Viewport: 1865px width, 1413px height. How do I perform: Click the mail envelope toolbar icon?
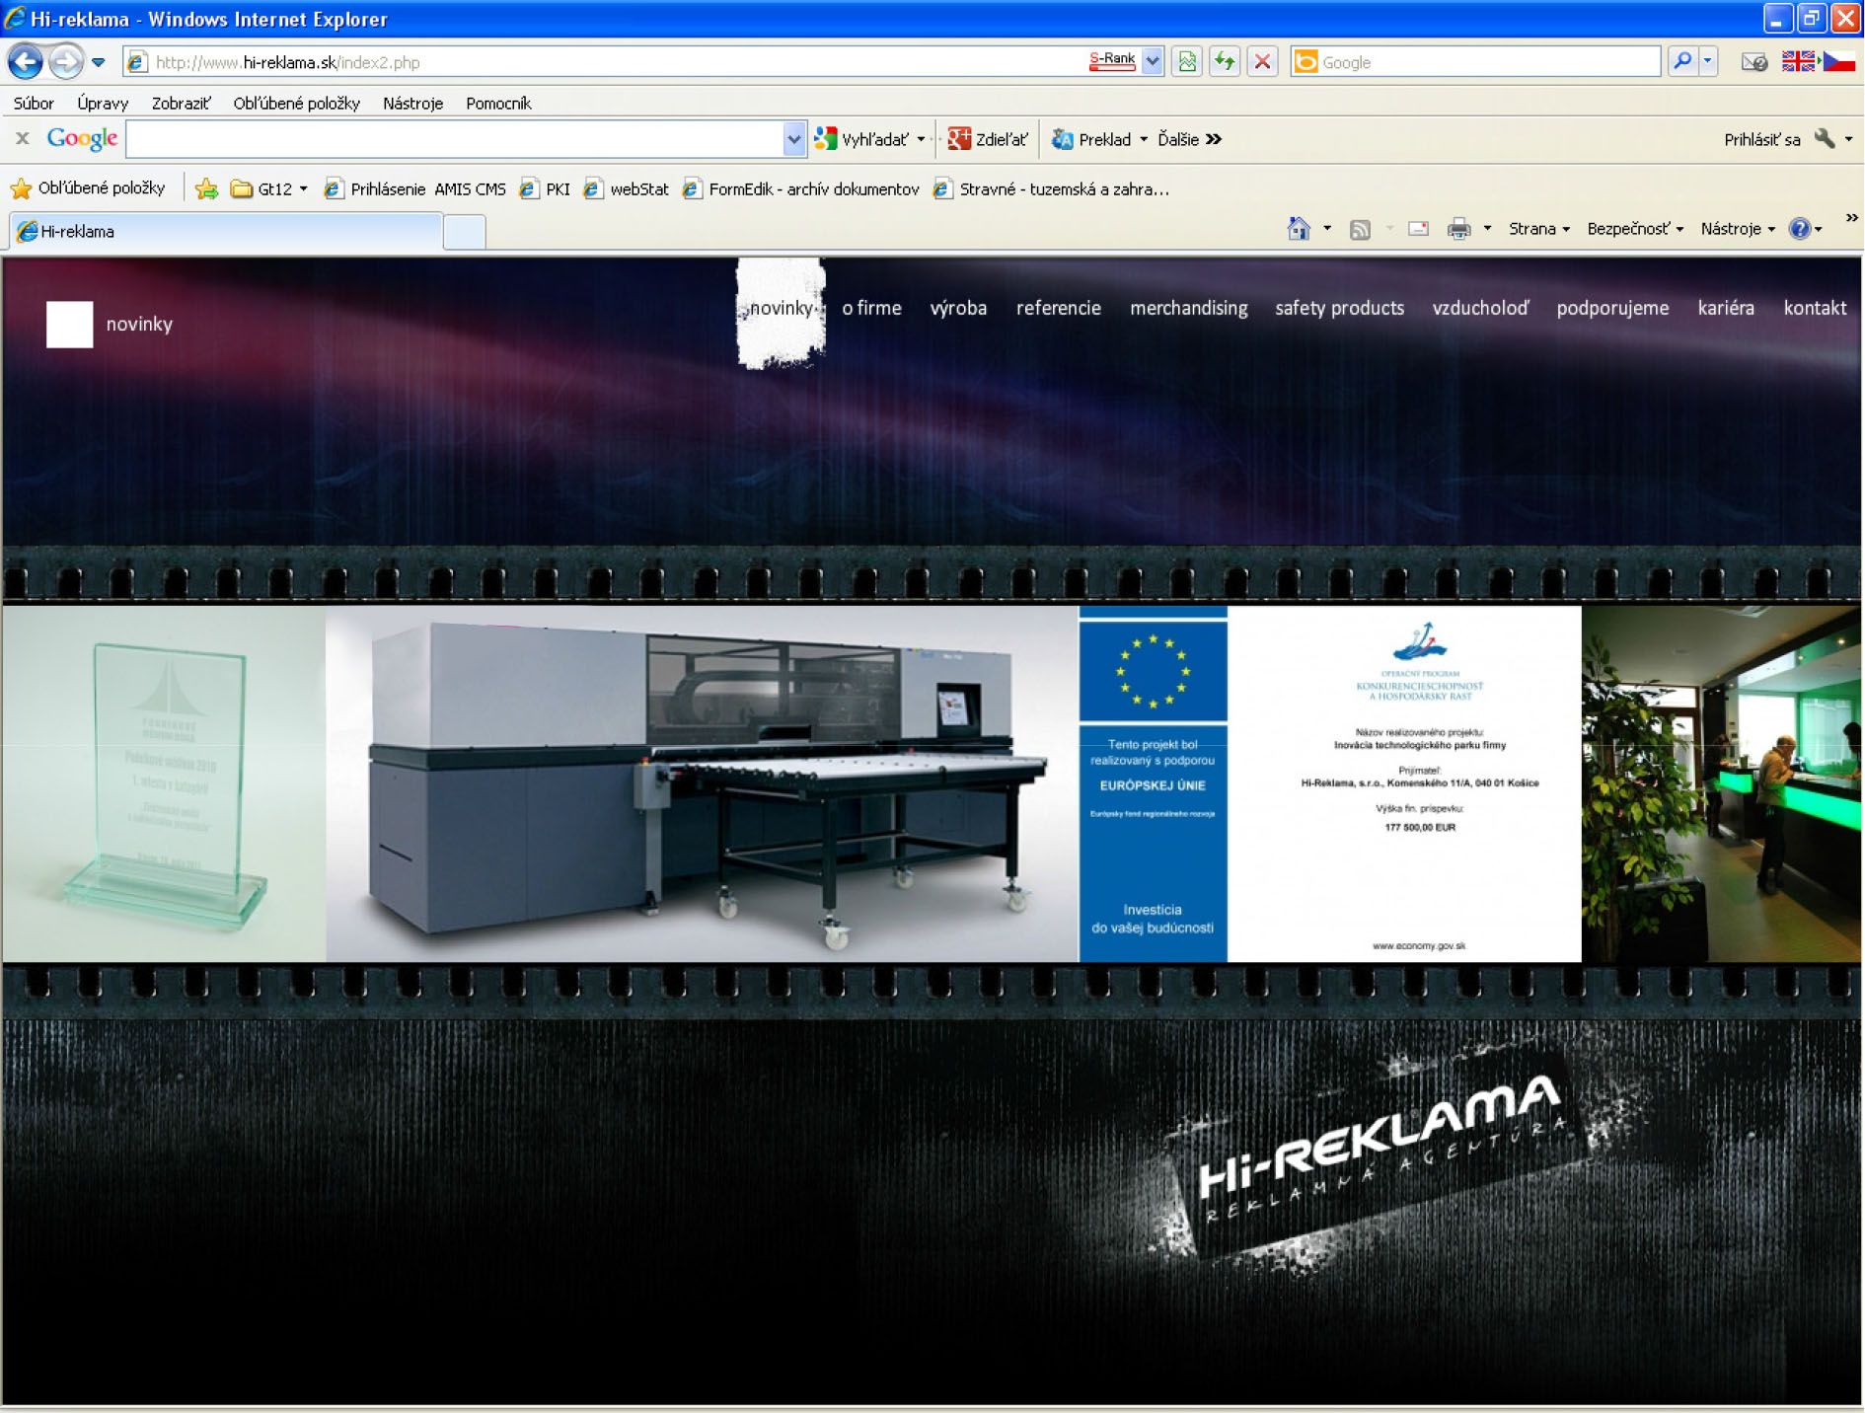click(x=1753, y=62)
